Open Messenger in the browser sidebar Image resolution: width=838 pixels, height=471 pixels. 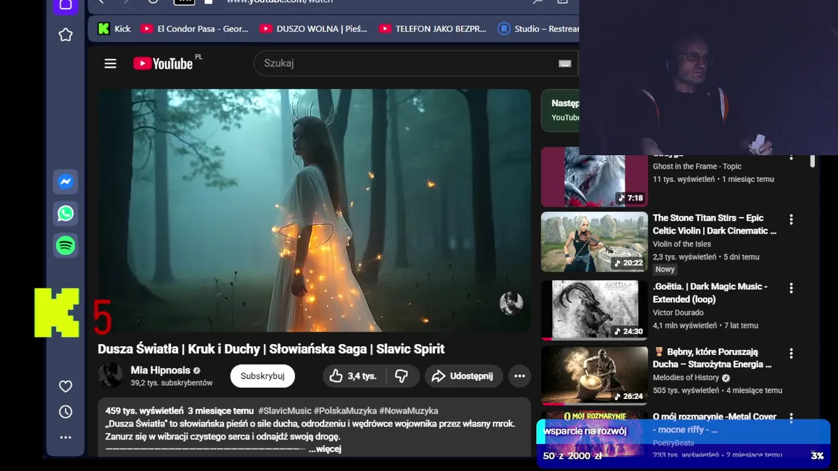click(65, 182)
